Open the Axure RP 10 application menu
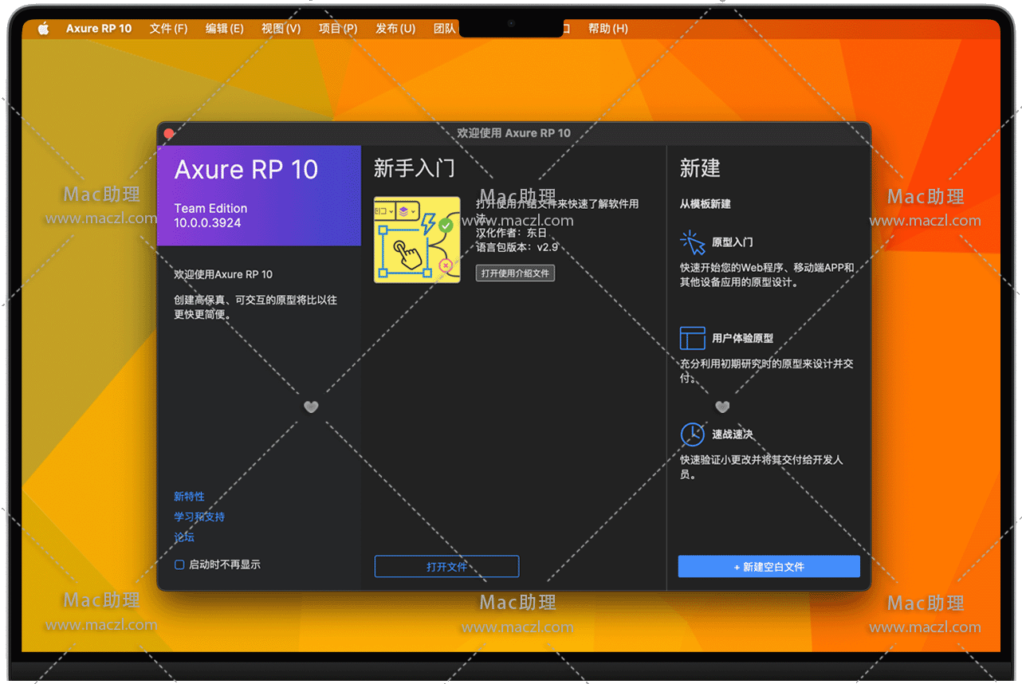 [99, 29]
